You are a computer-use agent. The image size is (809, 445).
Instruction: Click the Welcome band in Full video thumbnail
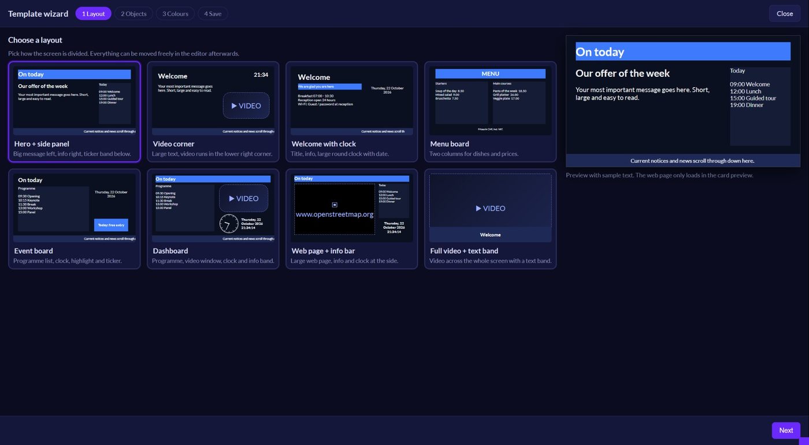(491, 235)
